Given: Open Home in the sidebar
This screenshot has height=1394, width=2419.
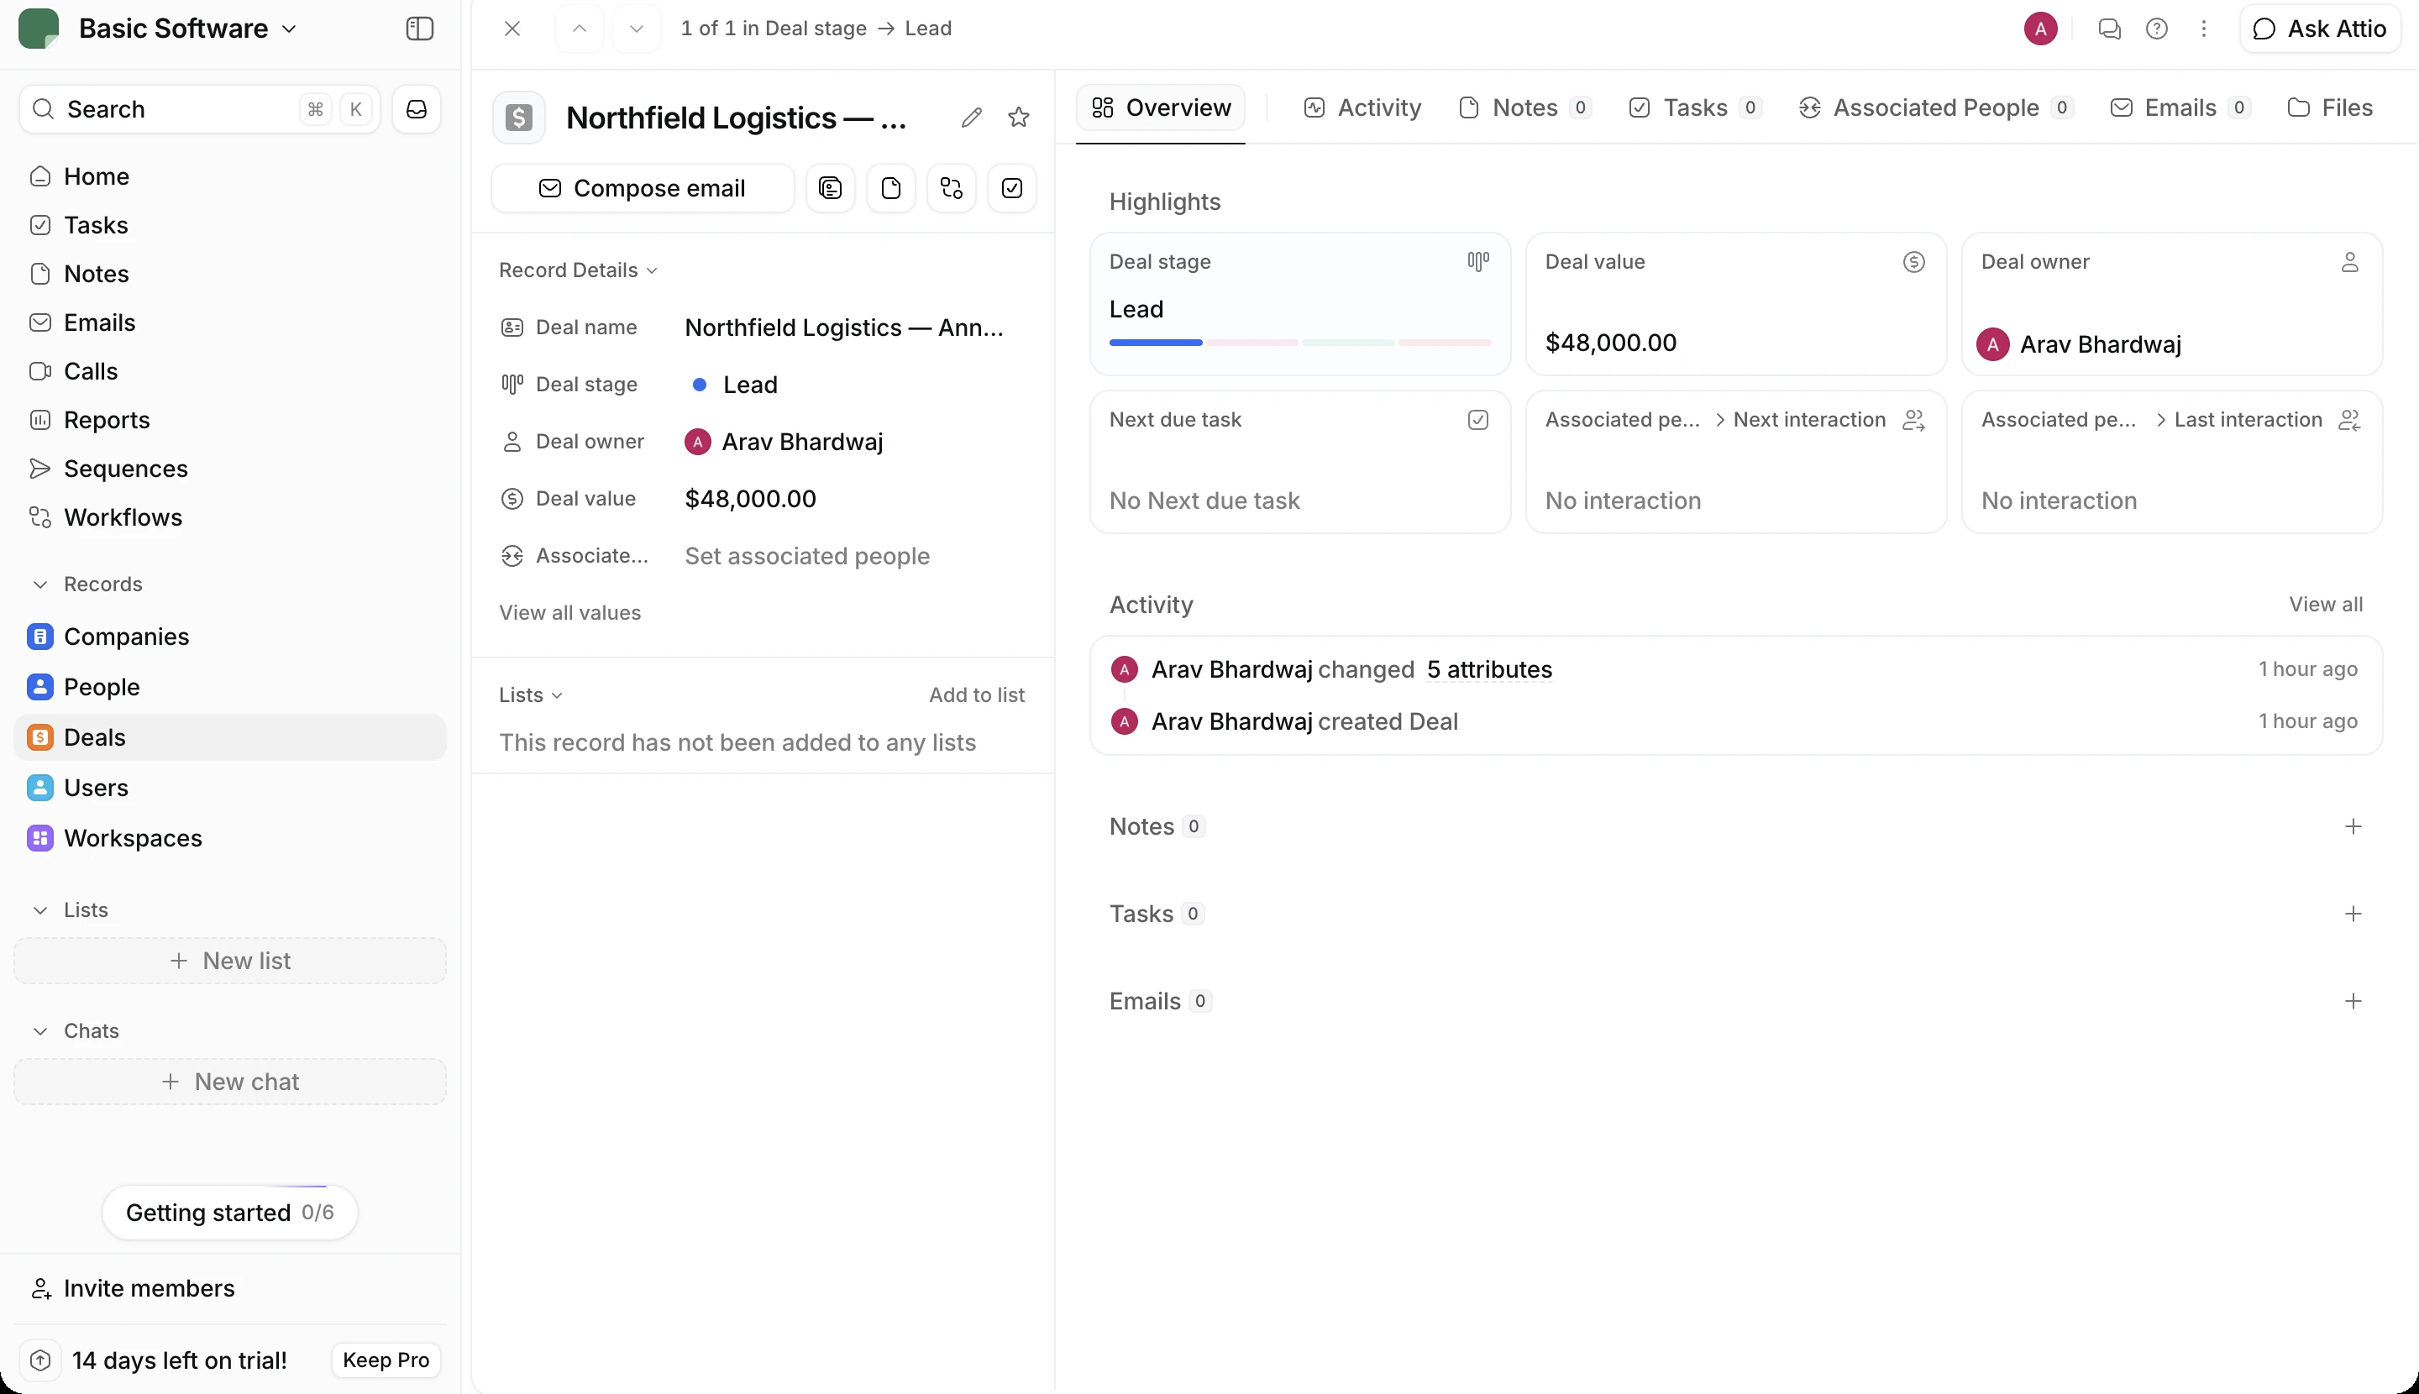Looking at the screenshot, I should 230,176.
